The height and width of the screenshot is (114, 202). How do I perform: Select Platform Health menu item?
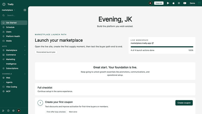pyautogui.click(x=14, y=36)
